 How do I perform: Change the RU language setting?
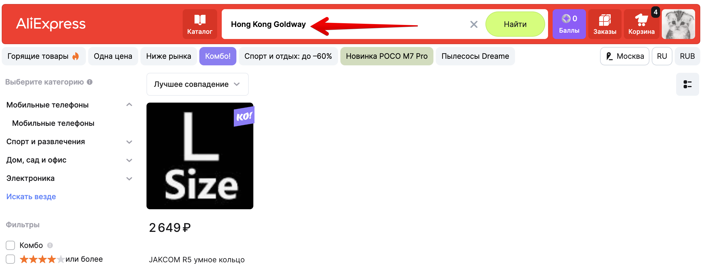pyautogui.click(x=662, y=56)
